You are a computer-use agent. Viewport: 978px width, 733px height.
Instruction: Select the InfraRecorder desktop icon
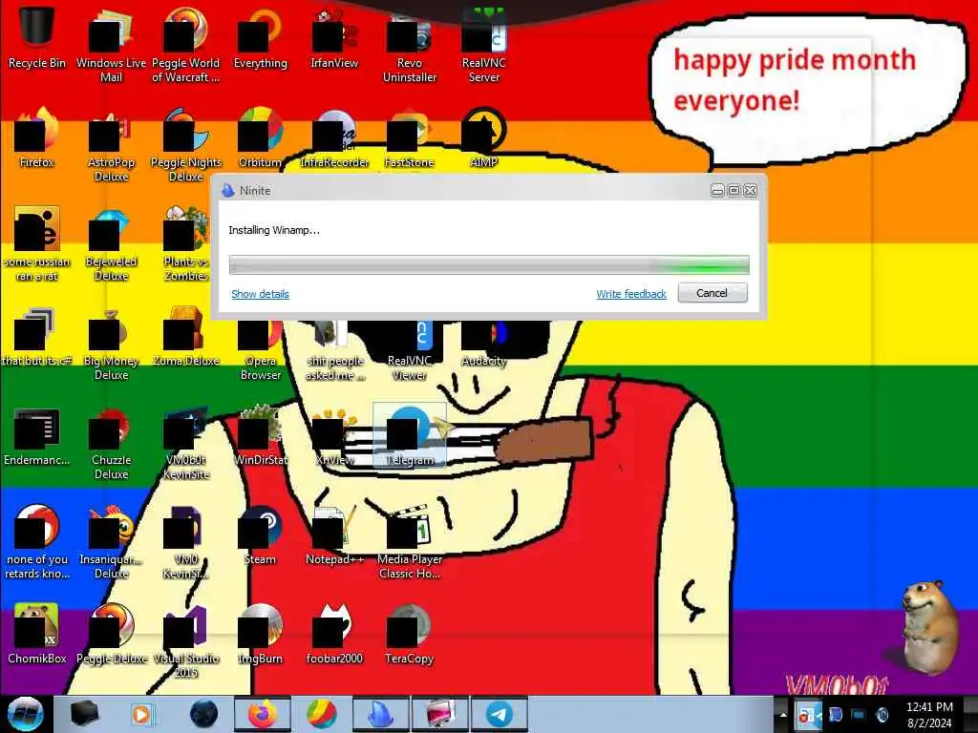[x=334, y=137]
